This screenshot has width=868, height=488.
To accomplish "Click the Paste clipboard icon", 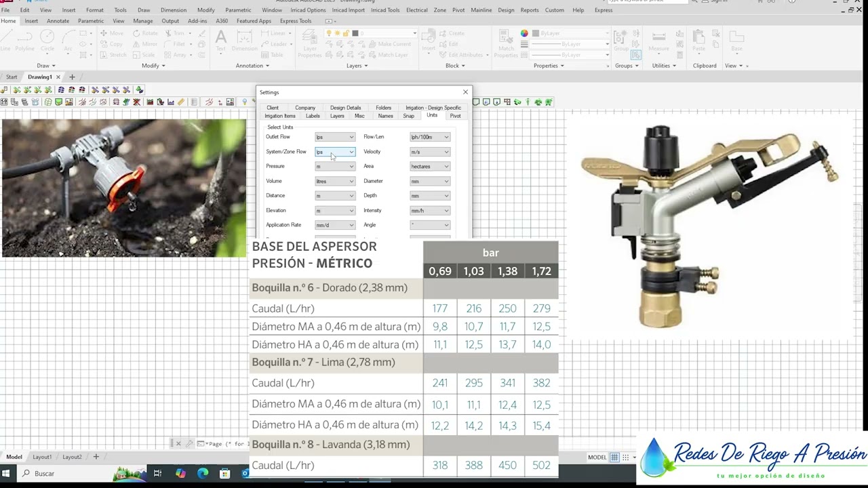I will coord(698,41).
